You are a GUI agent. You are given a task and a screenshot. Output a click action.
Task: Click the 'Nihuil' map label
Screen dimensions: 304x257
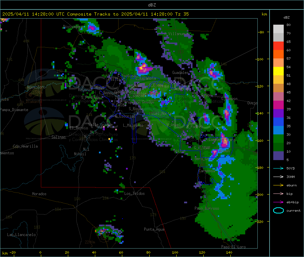[80, 154]
